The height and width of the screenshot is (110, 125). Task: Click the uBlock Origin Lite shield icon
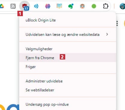pyautogui.click(x=25, y=6)
